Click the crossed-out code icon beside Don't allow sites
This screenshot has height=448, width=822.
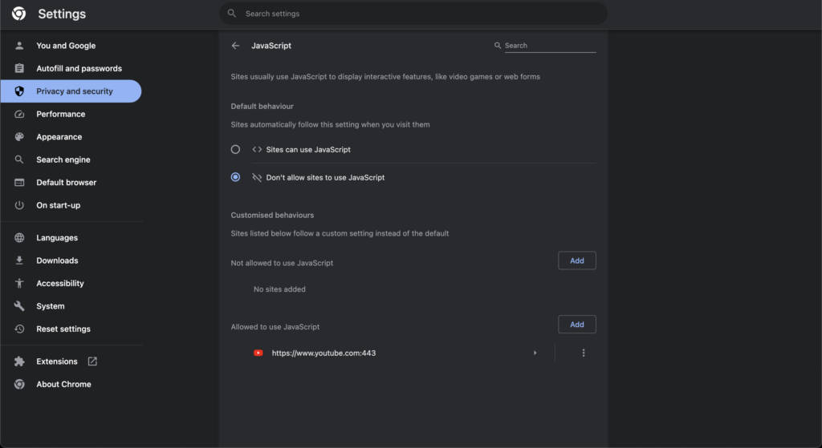pos(257,177)
